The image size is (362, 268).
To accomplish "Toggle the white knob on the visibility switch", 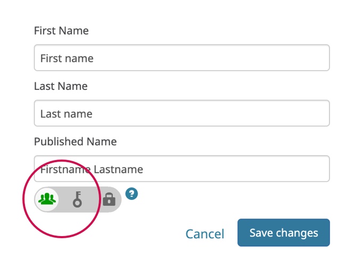I will (x=47, y=199).
